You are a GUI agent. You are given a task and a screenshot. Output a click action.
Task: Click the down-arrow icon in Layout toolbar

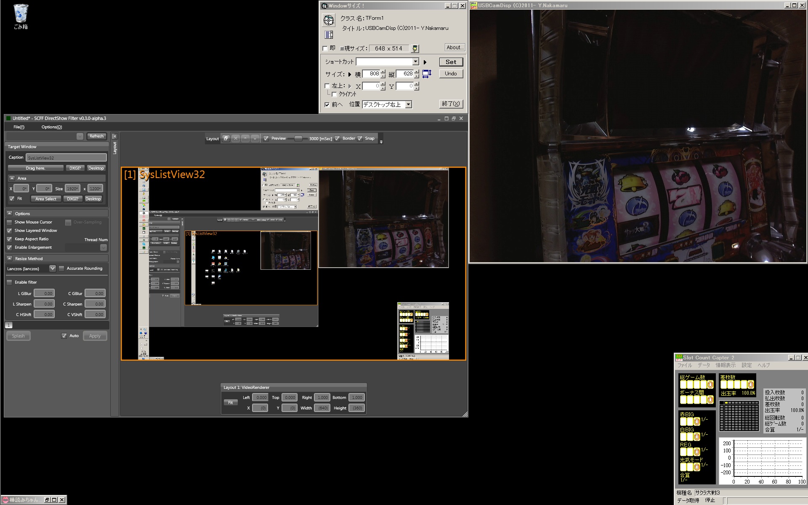255,138
